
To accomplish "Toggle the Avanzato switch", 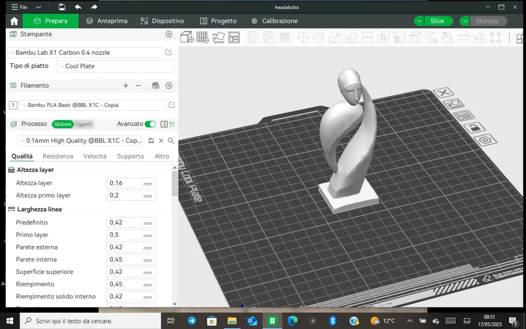I will click(x=150, y=124).
